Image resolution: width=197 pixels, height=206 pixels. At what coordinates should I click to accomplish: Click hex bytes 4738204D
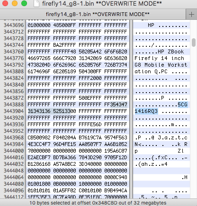click(39, 65)
